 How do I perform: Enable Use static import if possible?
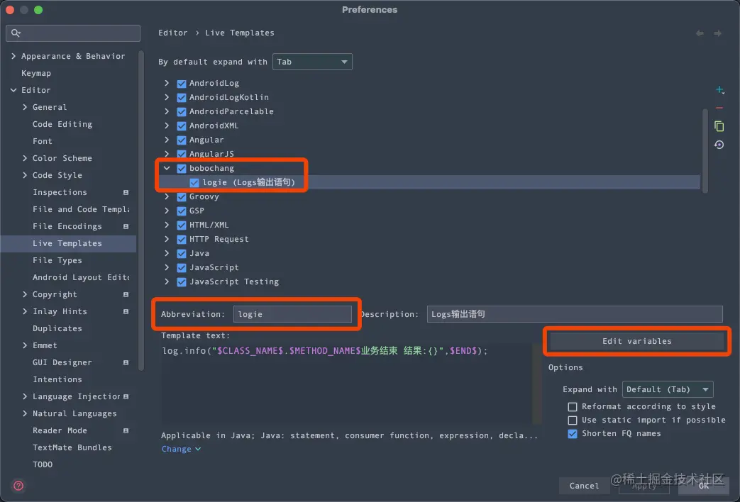pos(573,420)
